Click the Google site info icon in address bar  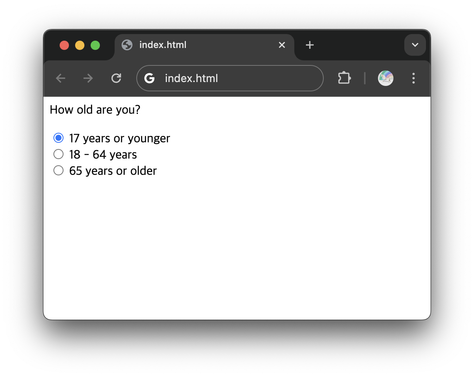[149, 79]
